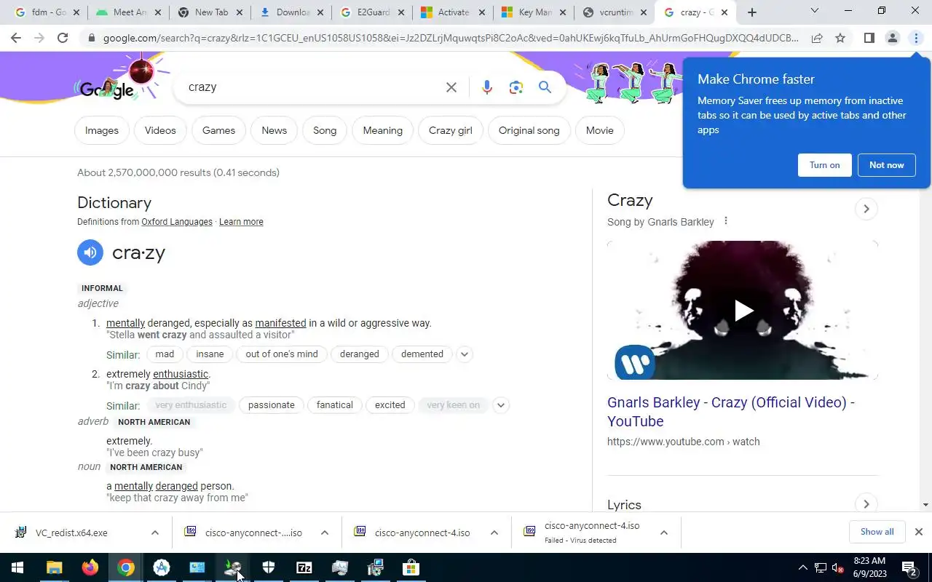The image size is (932, 582).
Task: Select the News filter chip
Action: point(274,130)
